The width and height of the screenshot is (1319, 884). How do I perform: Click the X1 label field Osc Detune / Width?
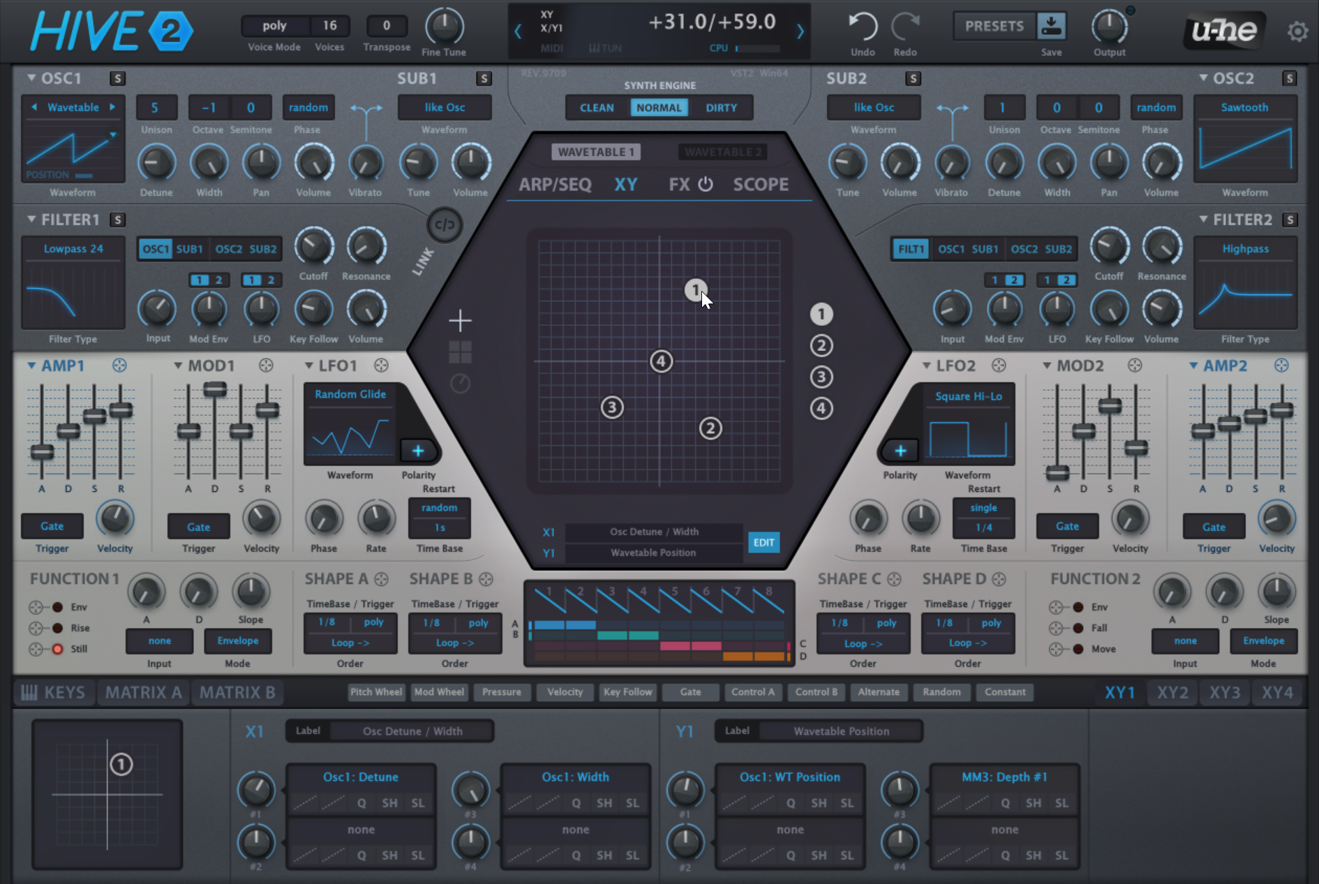click(412, 731)
